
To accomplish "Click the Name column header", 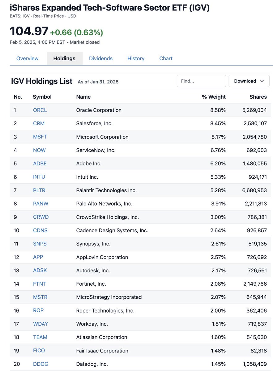I will pos(83,97).
